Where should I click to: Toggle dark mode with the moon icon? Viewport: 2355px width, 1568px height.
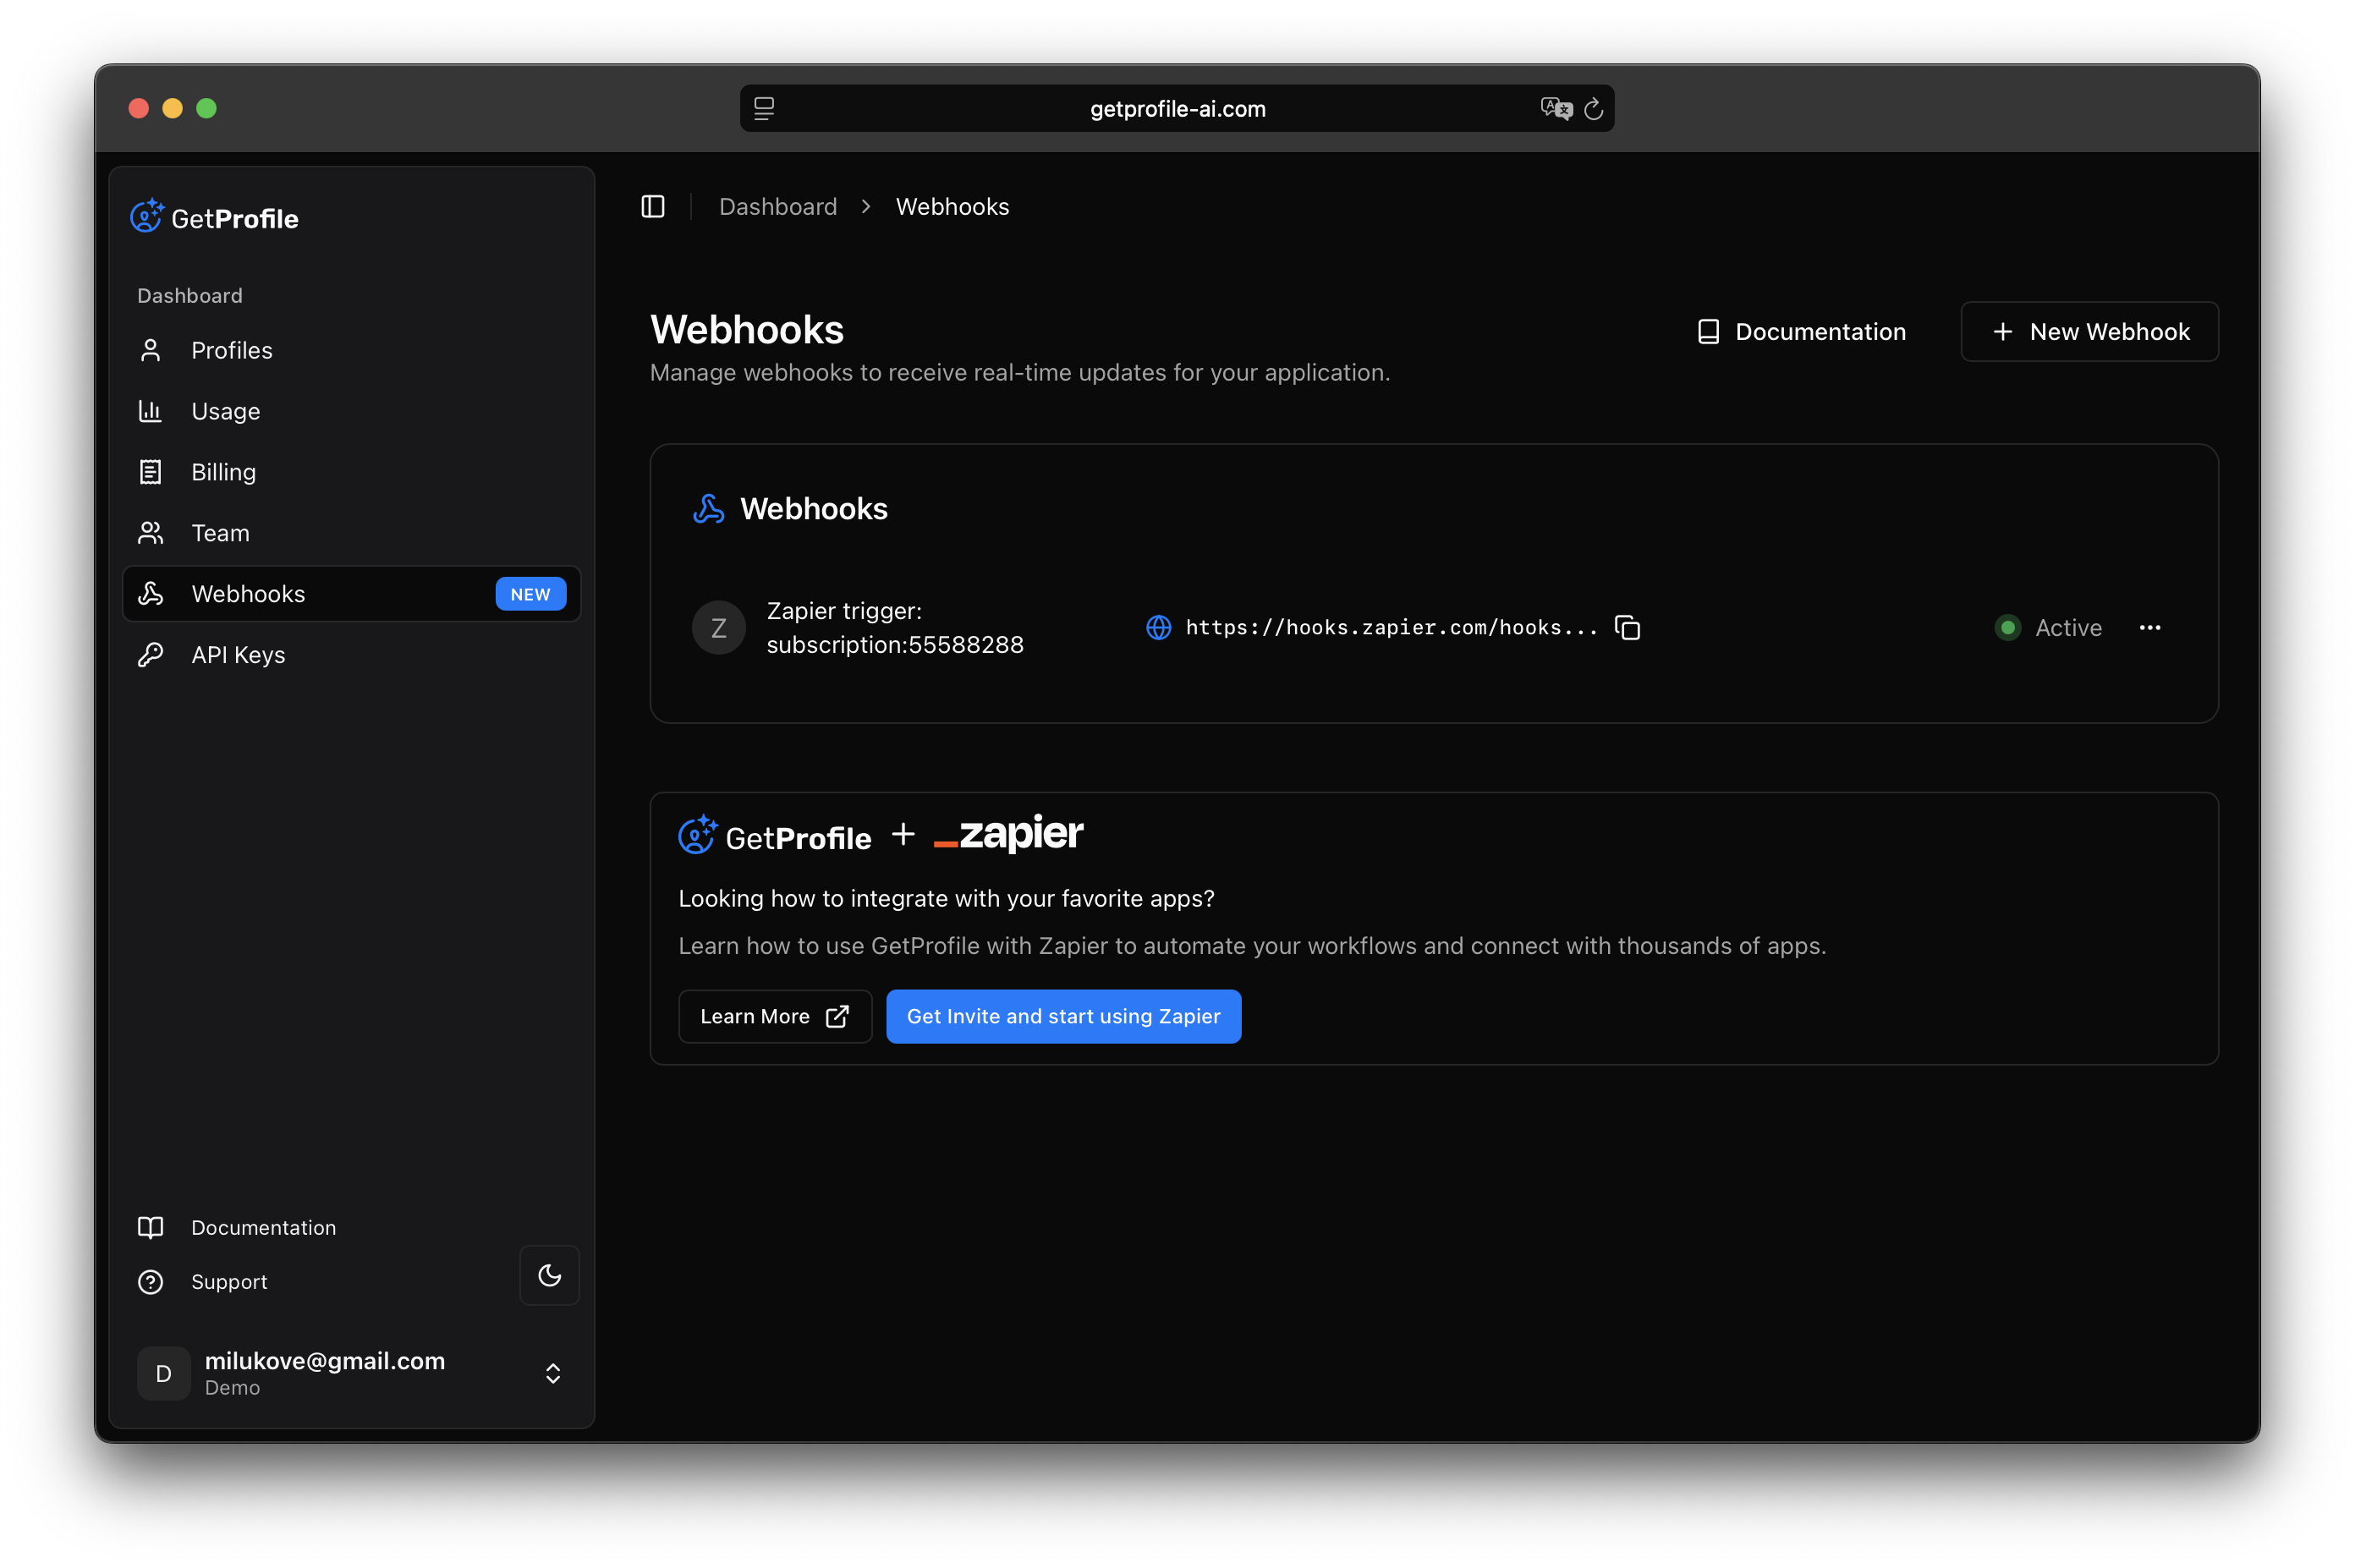(549, 1275)
